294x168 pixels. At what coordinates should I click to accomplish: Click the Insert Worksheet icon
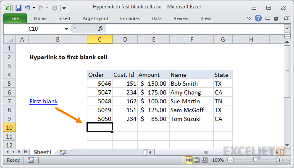[63, 152]
